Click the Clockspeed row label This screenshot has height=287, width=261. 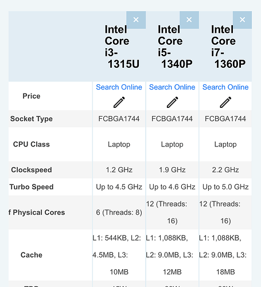coord(32,170)
